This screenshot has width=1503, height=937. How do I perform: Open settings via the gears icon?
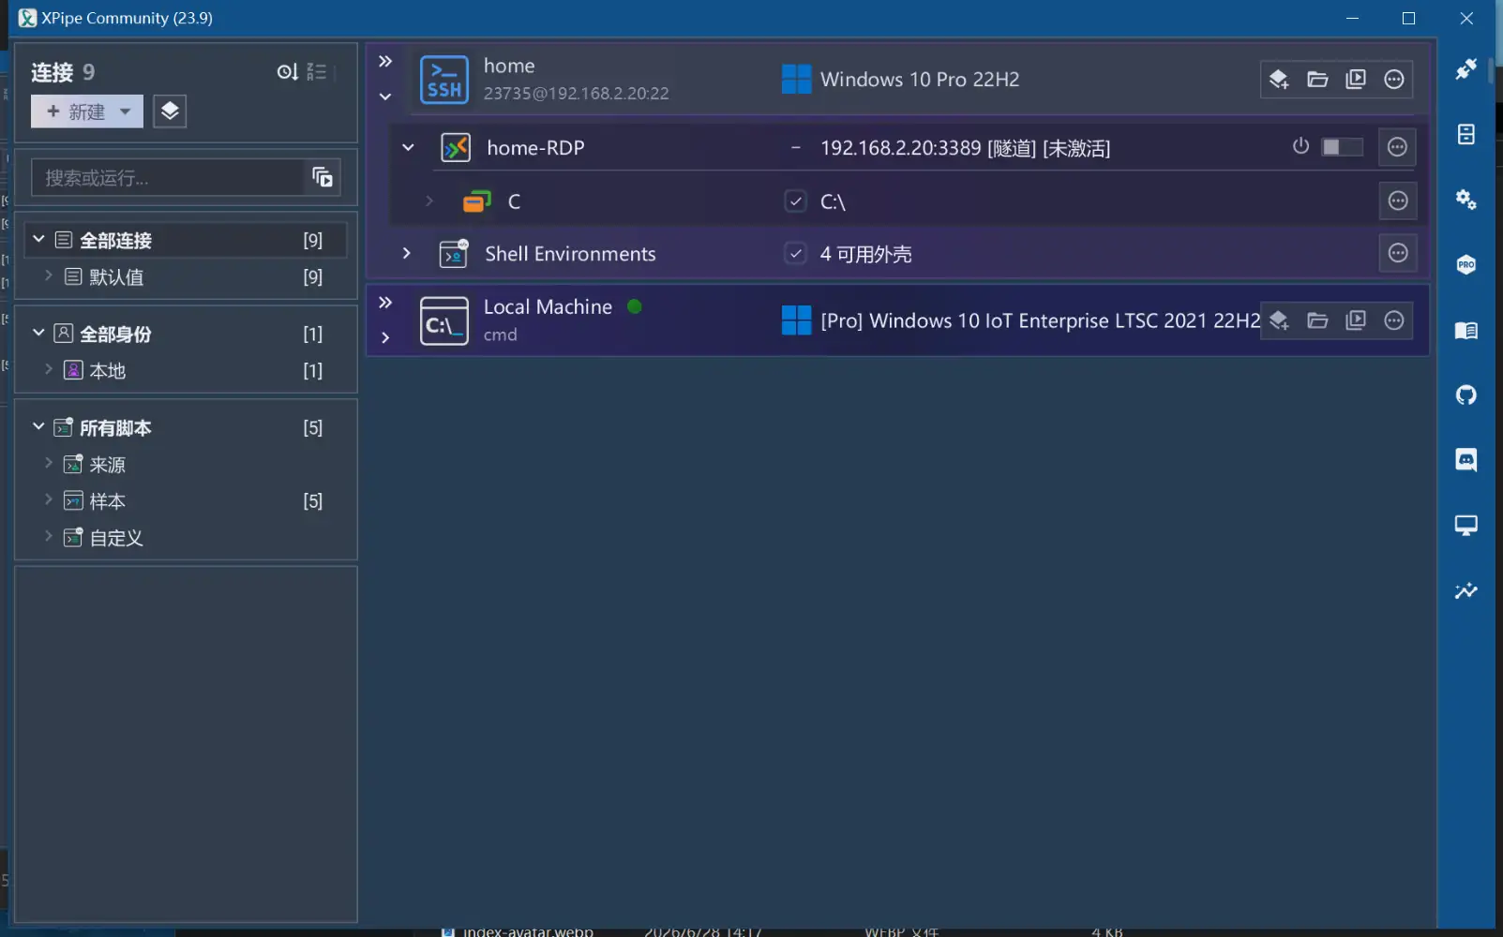tap(1466, 199)
